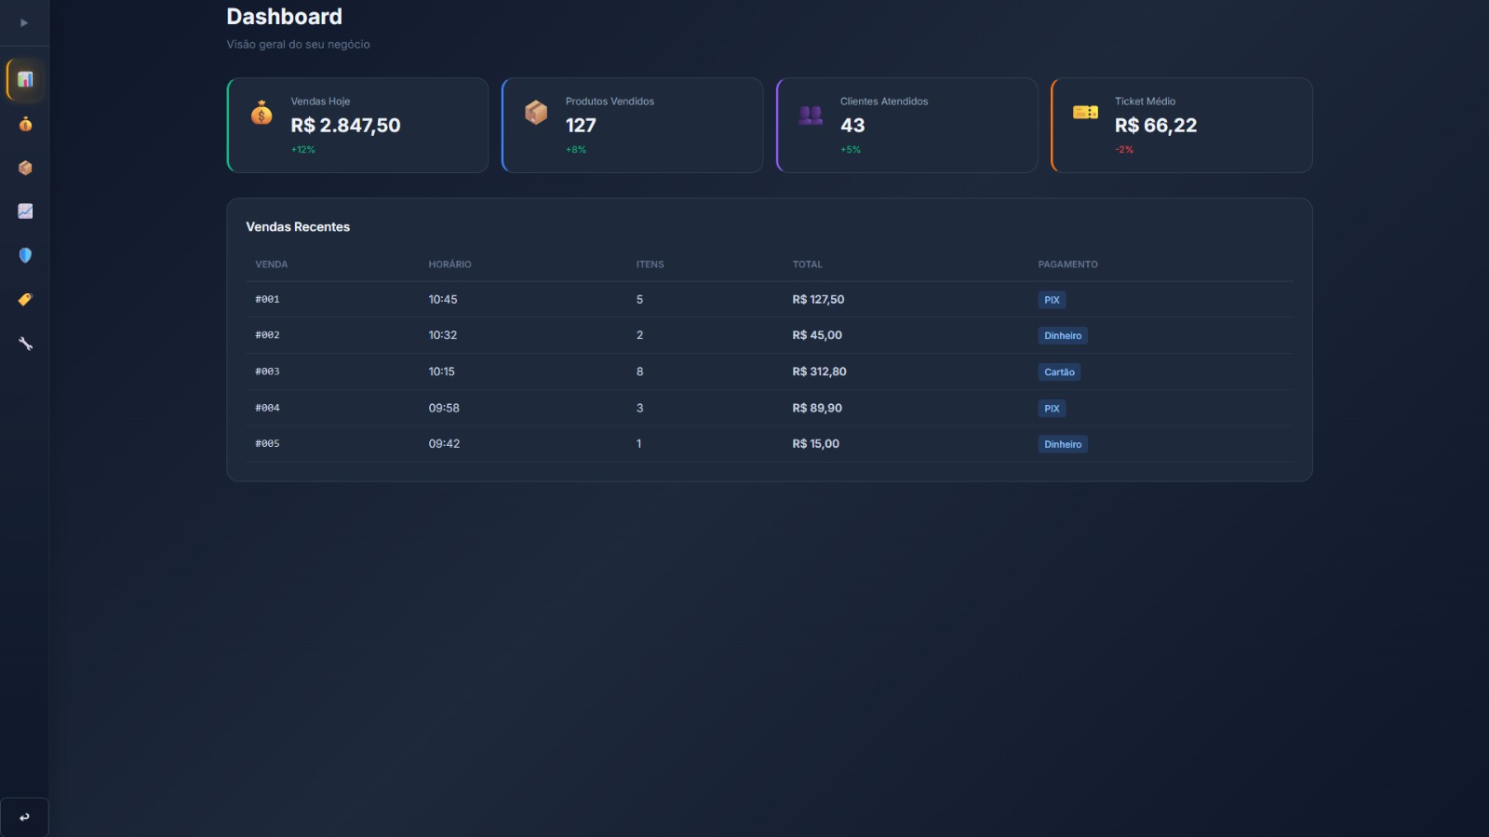Click the time 10:15

[x=442, y=371]
